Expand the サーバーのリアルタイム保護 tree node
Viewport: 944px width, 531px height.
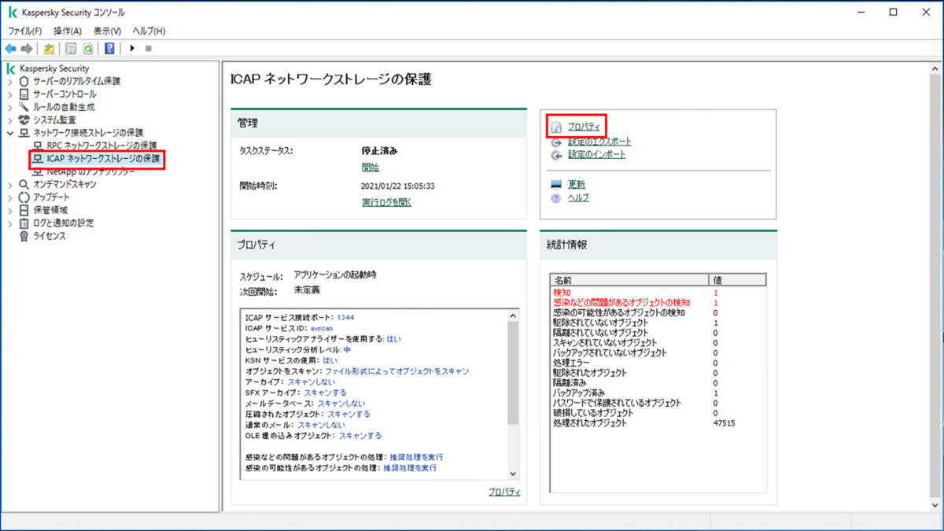9,81
